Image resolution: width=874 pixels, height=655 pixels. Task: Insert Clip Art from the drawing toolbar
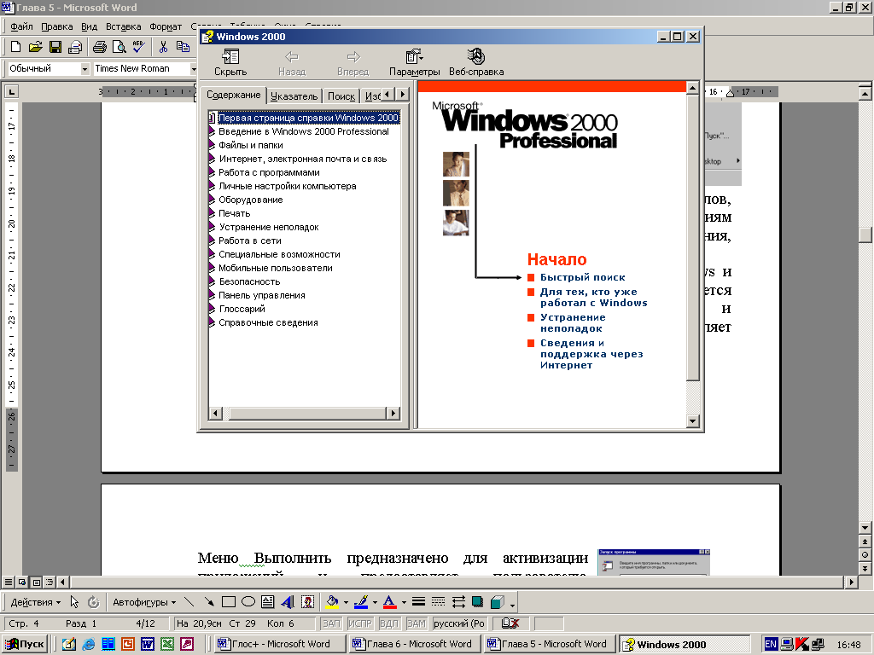click(307, 601)
